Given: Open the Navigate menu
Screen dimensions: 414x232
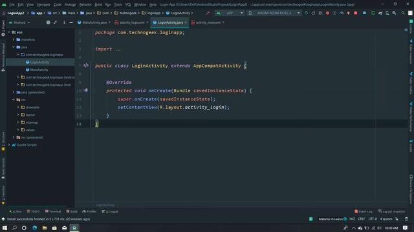Looking at the screenshot, I should point(43,5).
